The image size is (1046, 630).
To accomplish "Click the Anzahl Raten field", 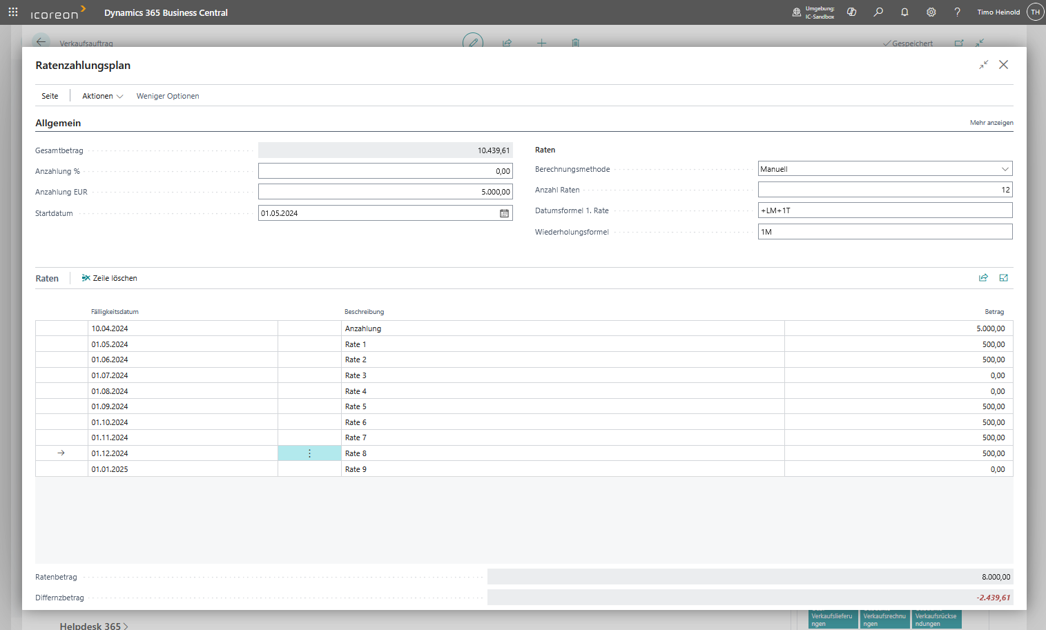I will click(x=884, y=190).
